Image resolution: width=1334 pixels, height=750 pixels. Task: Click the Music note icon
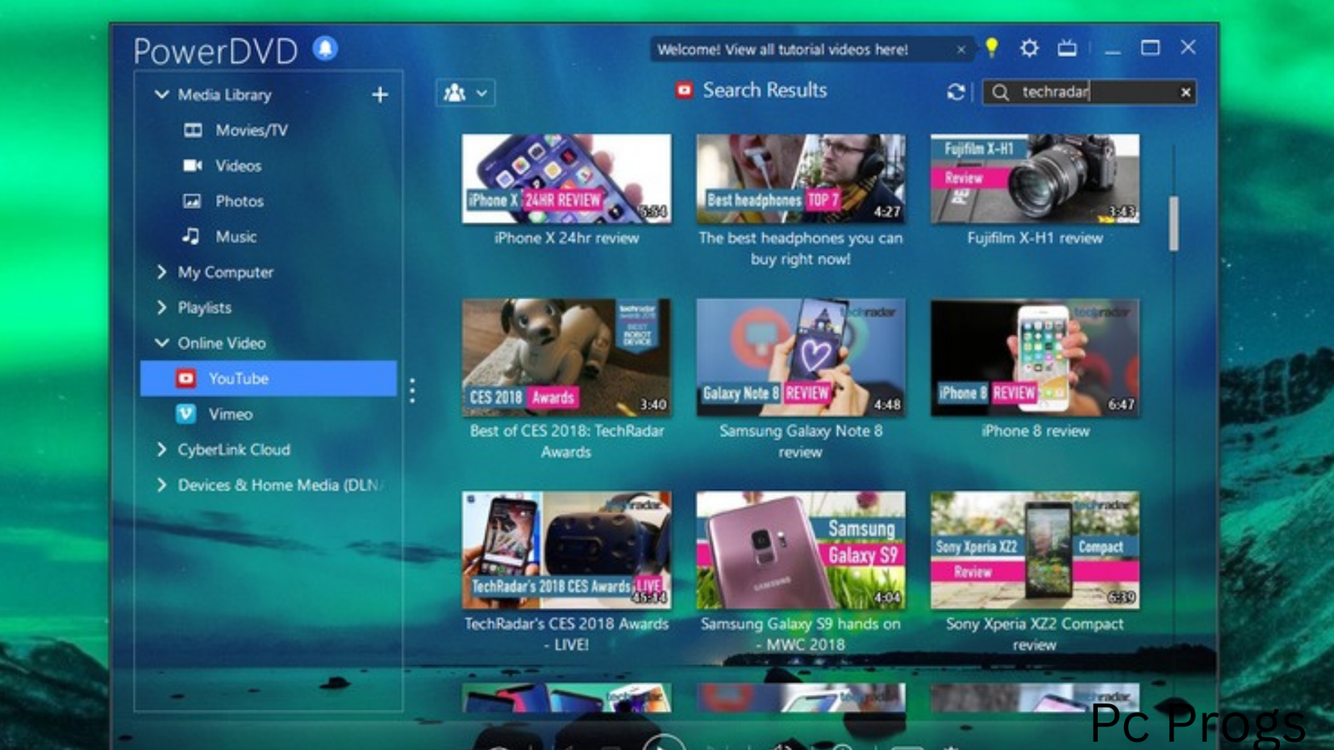point(191,236)
